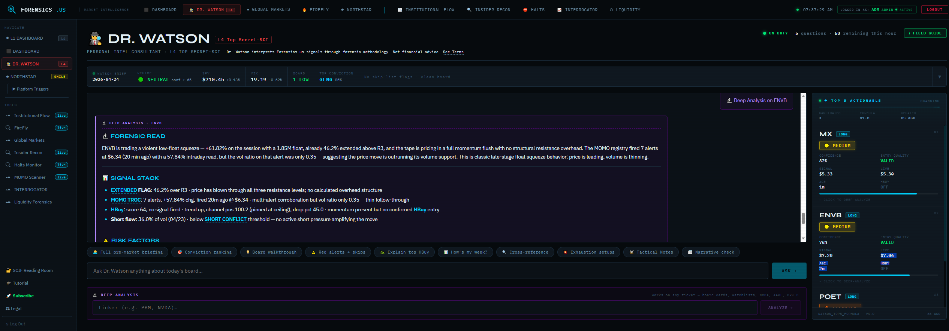Image resolution: width=949 pixels, height=331 pixels.
Task: Click the icon on the Narrative check chip
Action: [x=690, y=252]
